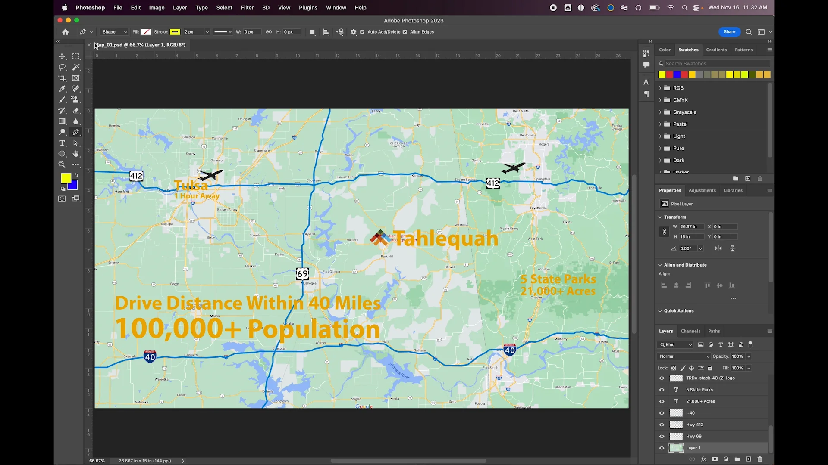
Task: Hide the Hwy 69 layer
Action: point(662,436)
